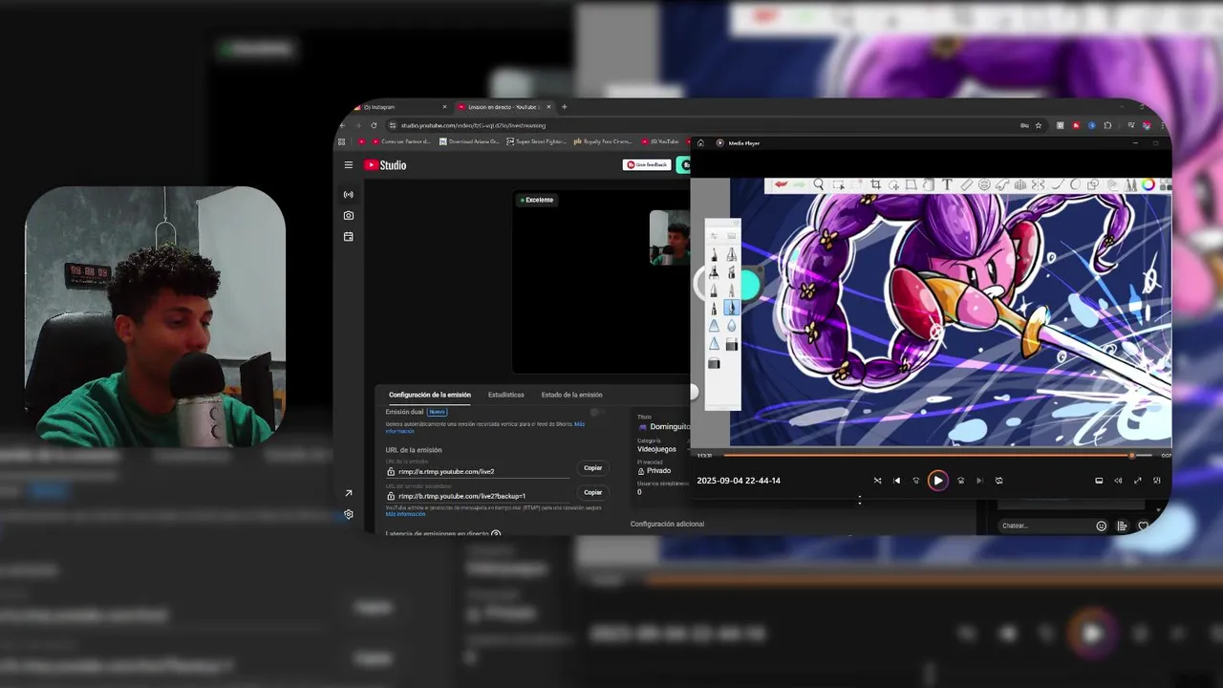The image size is (1223, 688).
Task: Choose the top-left pencil brush in palette
Action: [714, 254]
